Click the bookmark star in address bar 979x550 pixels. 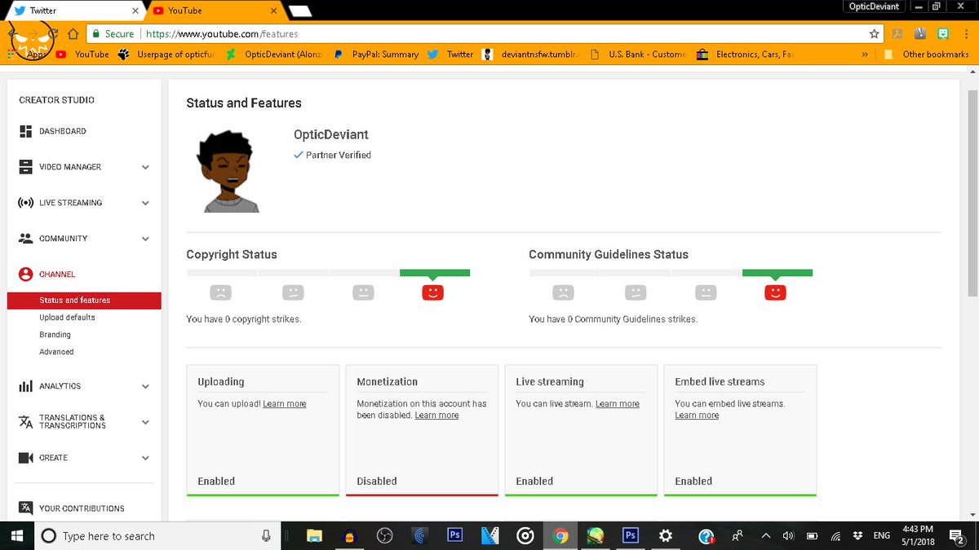pos(875,34)
